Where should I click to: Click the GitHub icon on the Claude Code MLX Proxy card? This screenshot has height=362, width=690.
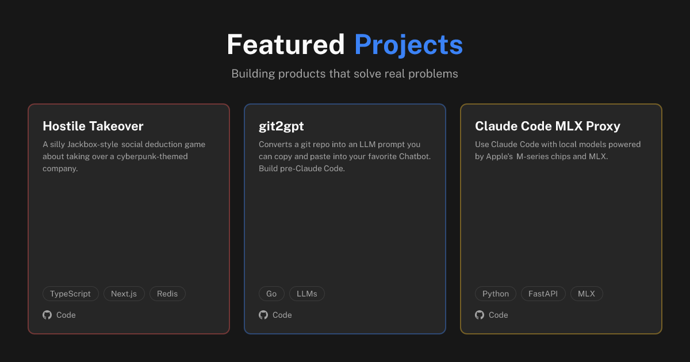click(x=479, y=315)
